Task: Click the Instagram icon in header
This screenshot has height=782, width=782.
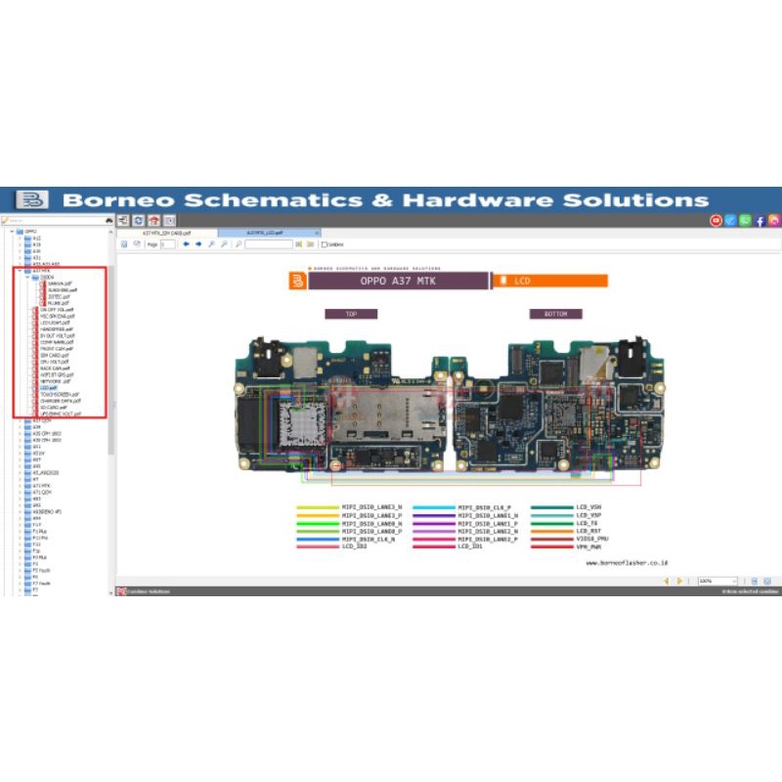Action: click(x=774, y=221)
